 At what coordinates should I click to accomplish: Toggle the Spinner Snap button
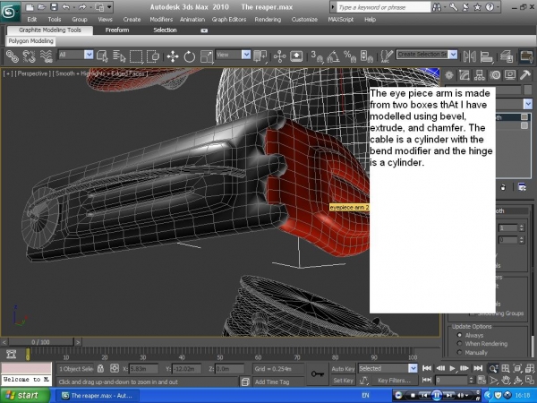[x=366, y=56]
